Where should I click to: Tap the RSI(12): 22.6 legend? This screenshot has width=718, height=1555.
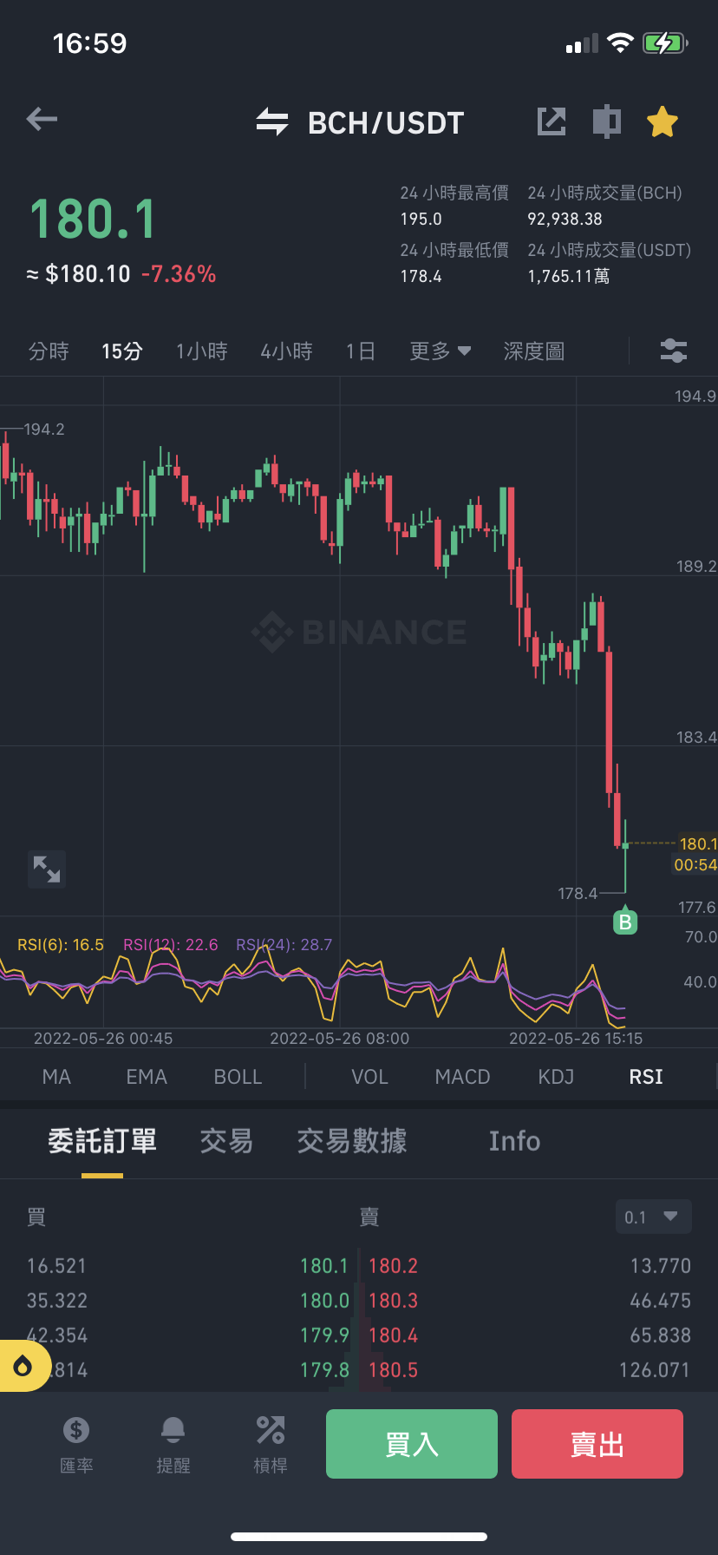[x=171, y=945]
